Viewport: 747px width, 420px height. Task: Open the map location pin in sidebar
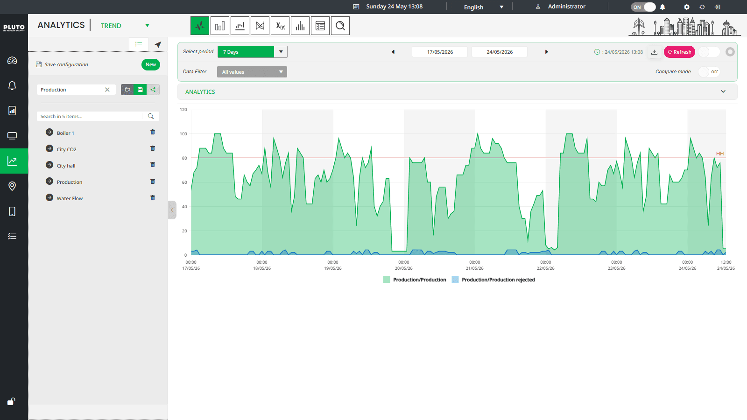(x=12, y=186)
